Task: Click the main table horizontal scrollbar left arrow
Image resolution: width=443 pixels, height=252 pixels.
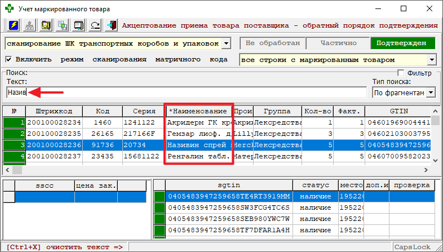Action: [x=8, y=170]
